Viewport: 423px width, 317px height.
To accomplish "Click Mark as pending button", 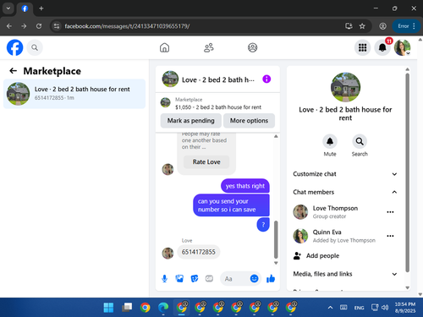I will 191,121.
